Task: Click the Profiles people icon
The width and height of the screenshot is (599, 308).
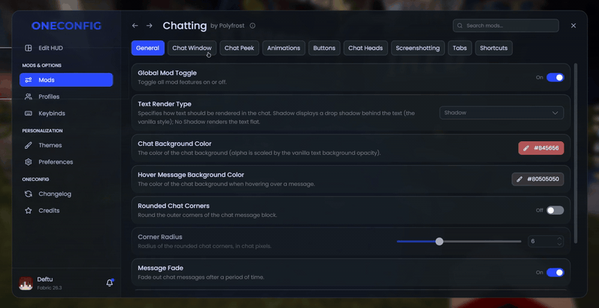Action: pos(28,97)
